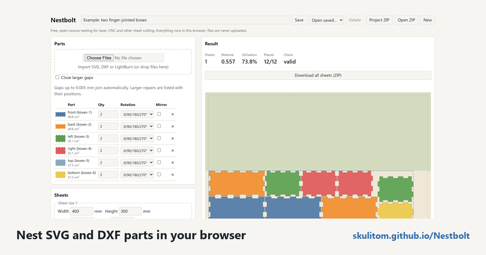Click the red right part thumbnail icon
Image resolution: width=486 pixels, height=255 pixels.
[x=60, y=151]
